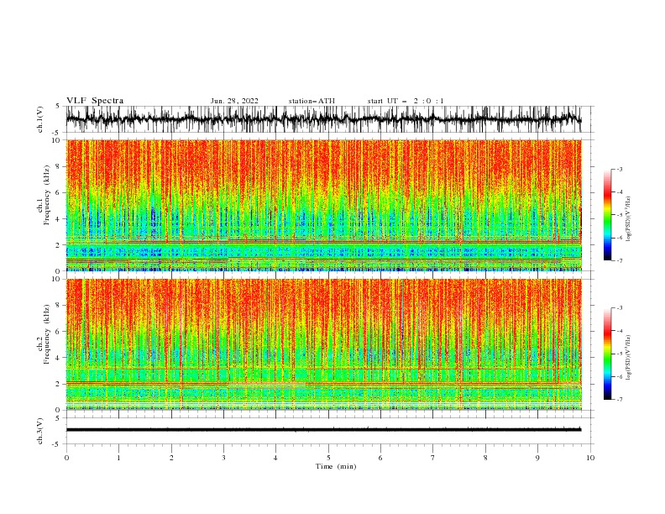Click the ch.1 spectrogram color scale bar
The height and width of the screenshot is (514, 665).
(607, 215)
